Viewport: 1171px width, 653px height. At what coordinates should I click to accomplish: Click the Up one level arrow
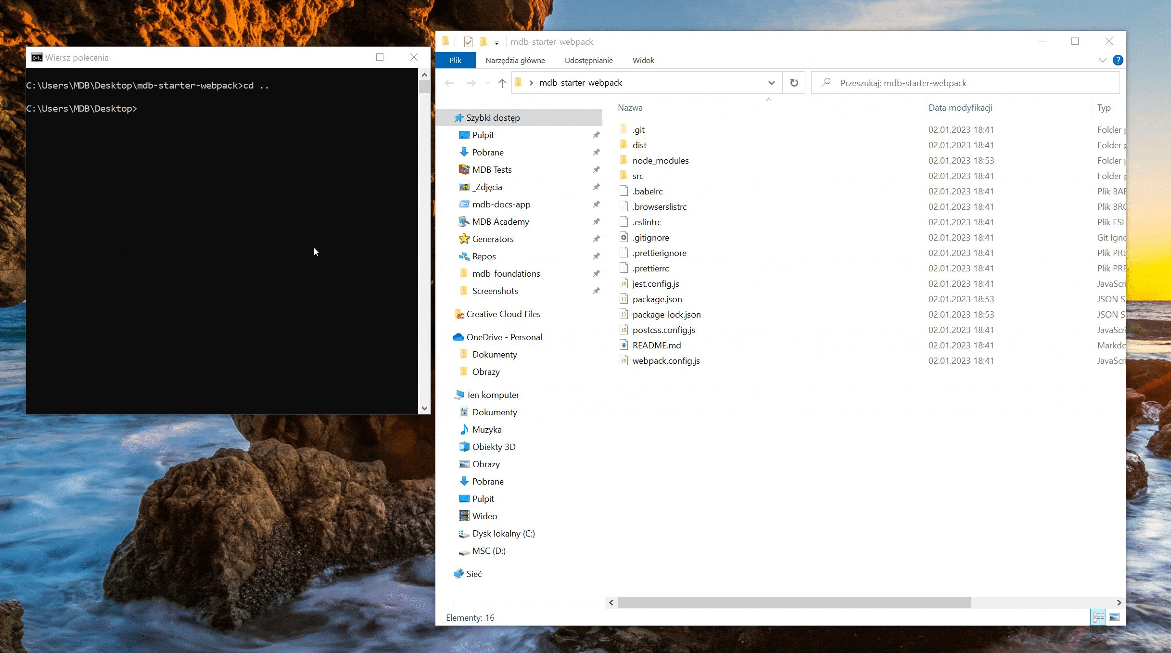tap(502, 83)
